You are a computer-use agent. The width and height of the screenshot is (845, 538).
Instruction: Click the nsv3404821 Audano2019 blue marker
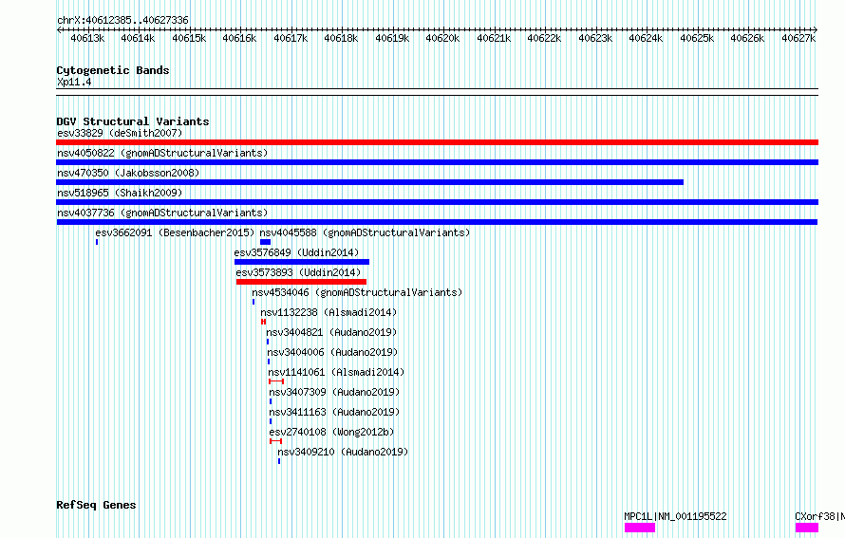268,342
